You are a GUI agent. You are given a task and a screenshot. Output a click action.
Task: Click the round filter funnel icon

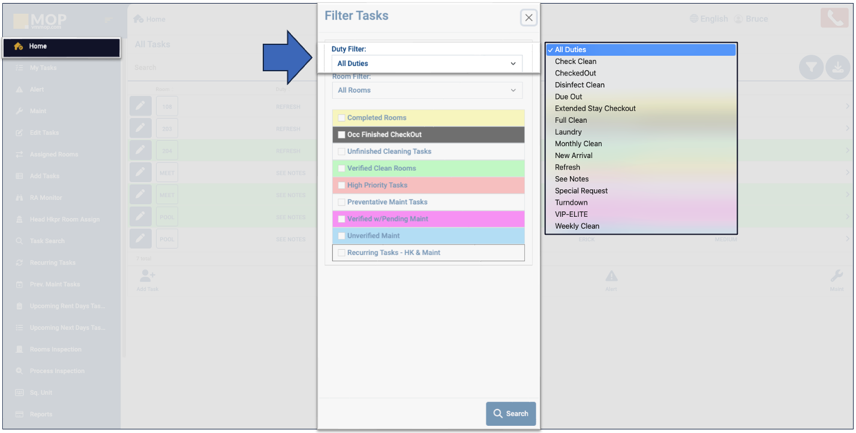click(812, 68)
